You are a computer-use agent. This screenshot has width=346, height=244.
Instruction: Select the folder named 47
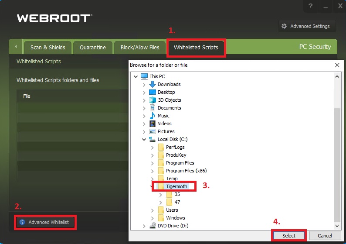[177, 202]
